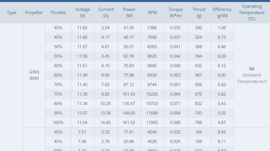Click thrust value 743
This screenshot has width=270, height=151.
point(198,113)
